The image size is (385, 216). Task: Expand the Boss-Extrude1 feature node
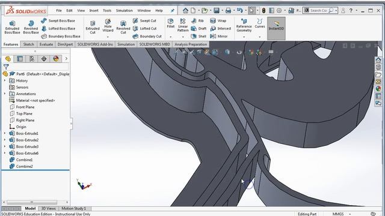5,133
